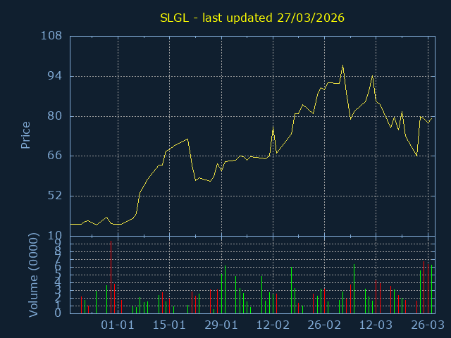This screenshot has height=338, width=451.
Task: Click the 80 price axis value
Action: coord(55,116)
